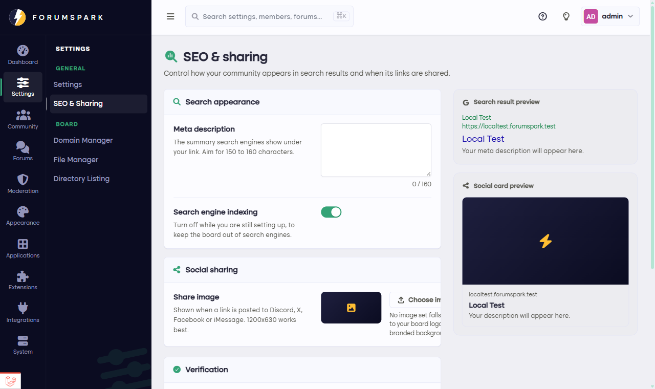Screen dimensions: 655x389
Task: Click the lightbulb tips icon
Action: pyautogui.click(x=566, y=16)
